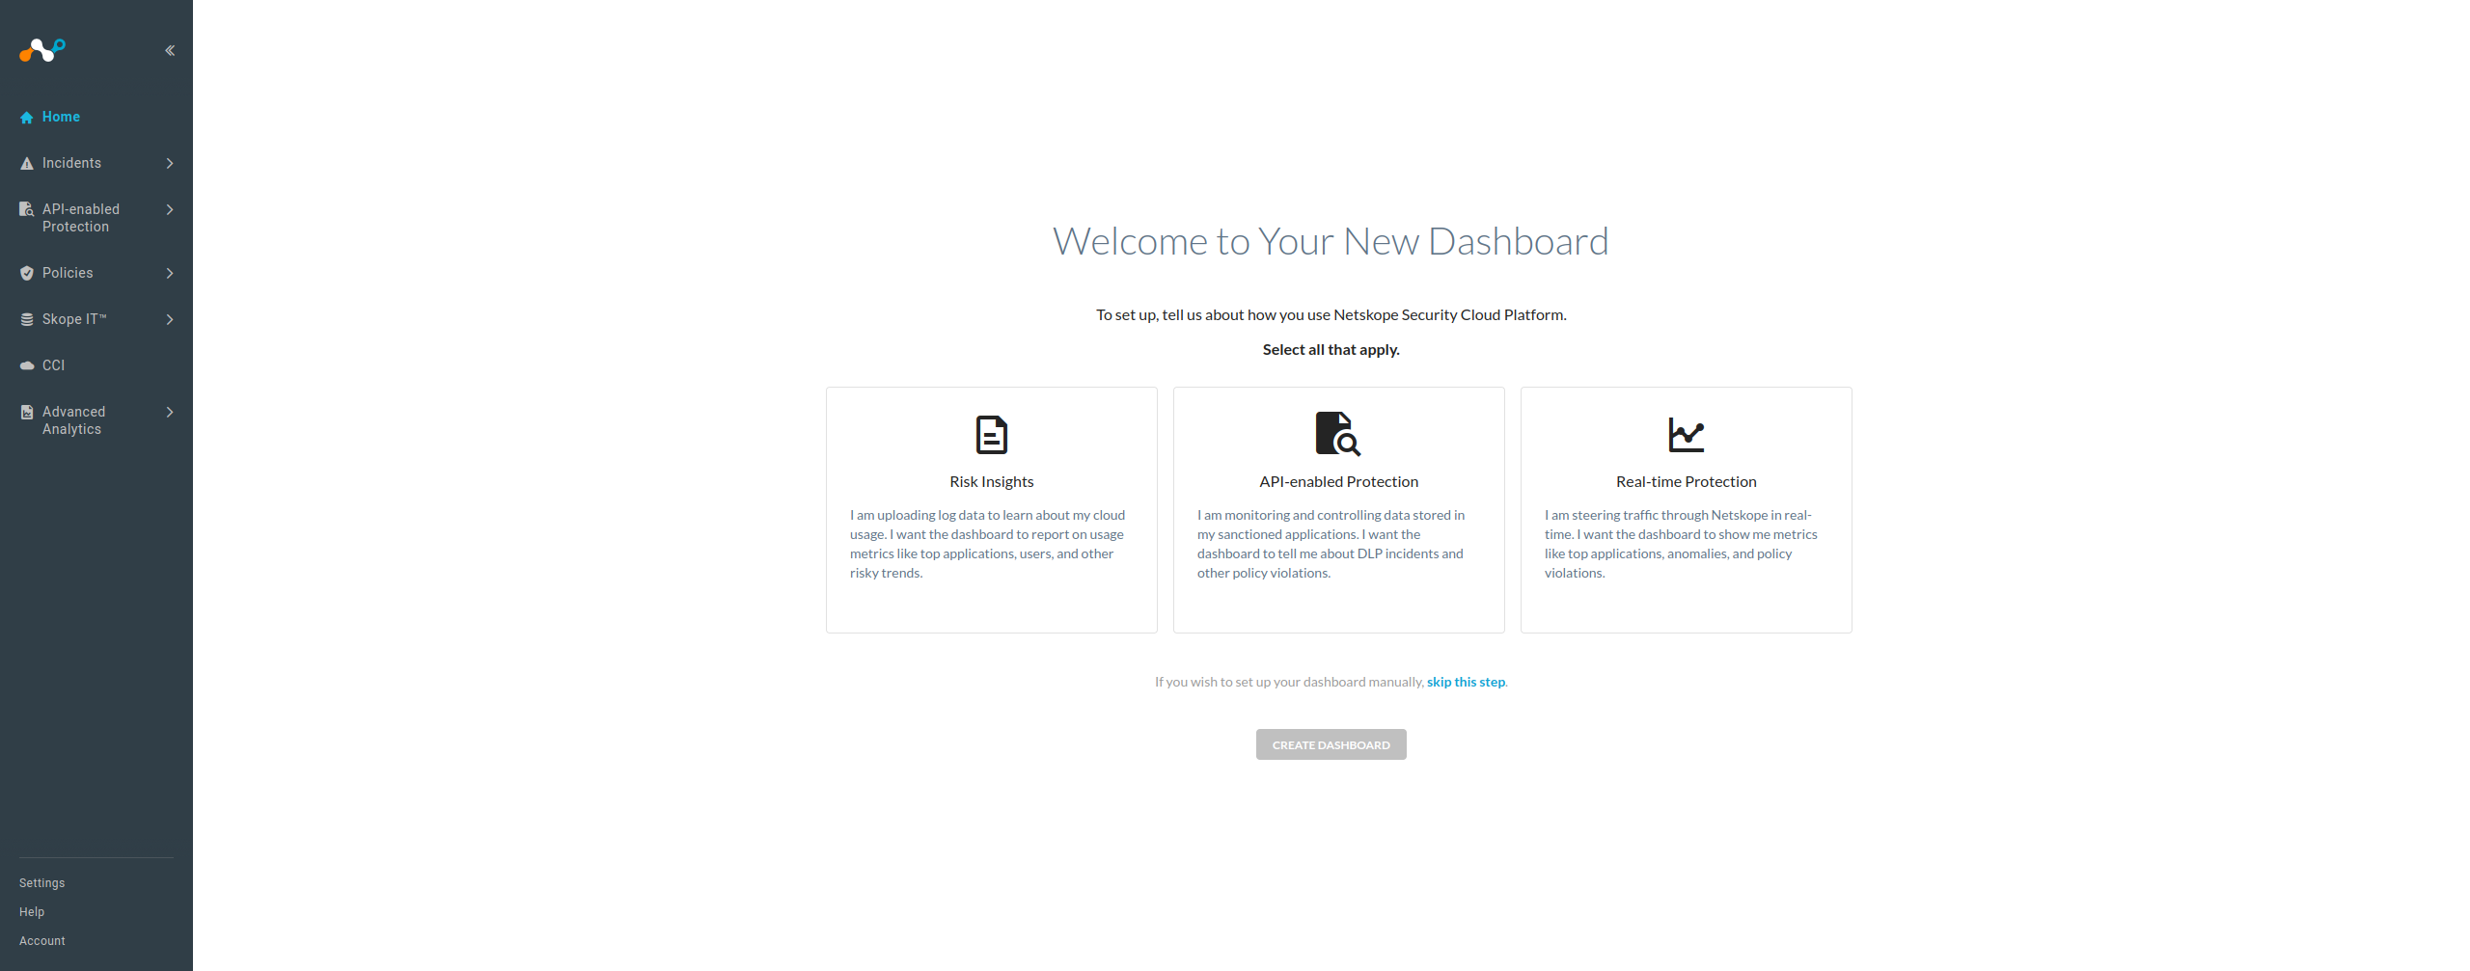Viewport: 2470px width, 971px height.
Task: Select the Real-time Protection card
Action: coord(1686,510)
